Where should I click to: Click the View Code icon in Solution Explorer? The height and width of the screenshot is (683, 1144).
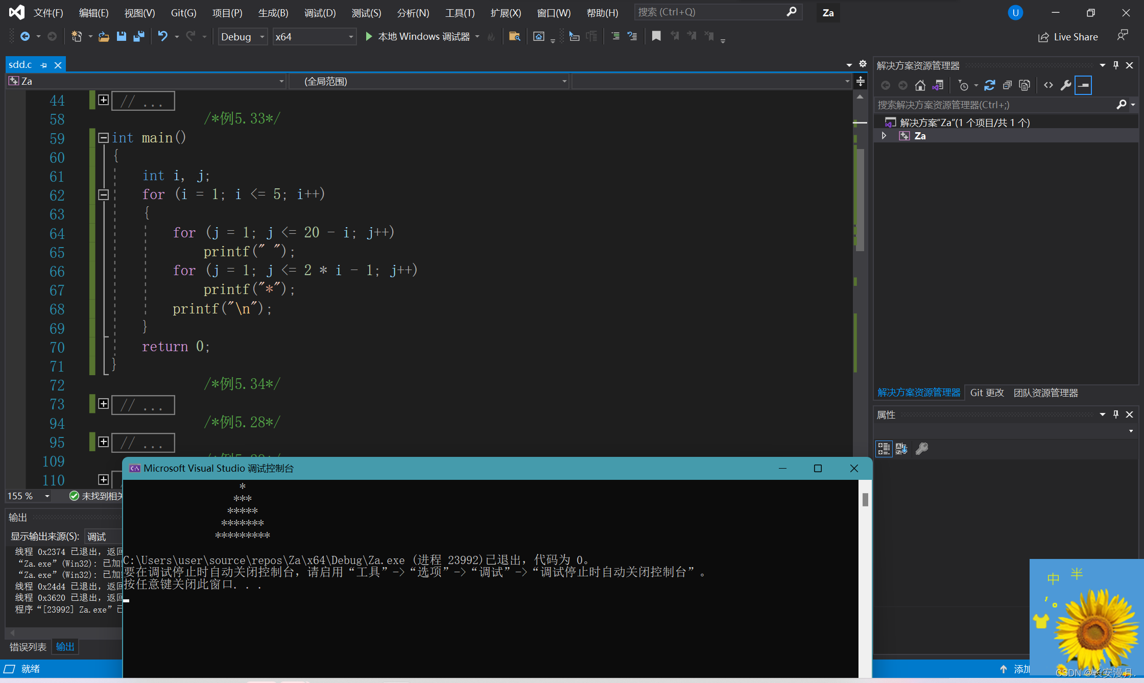pos(1048,85)
